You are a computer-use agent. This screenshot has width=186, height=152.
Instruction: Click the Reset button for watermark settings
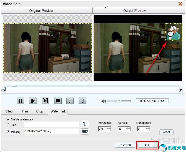pyautogui.click(x=166, y=132)
